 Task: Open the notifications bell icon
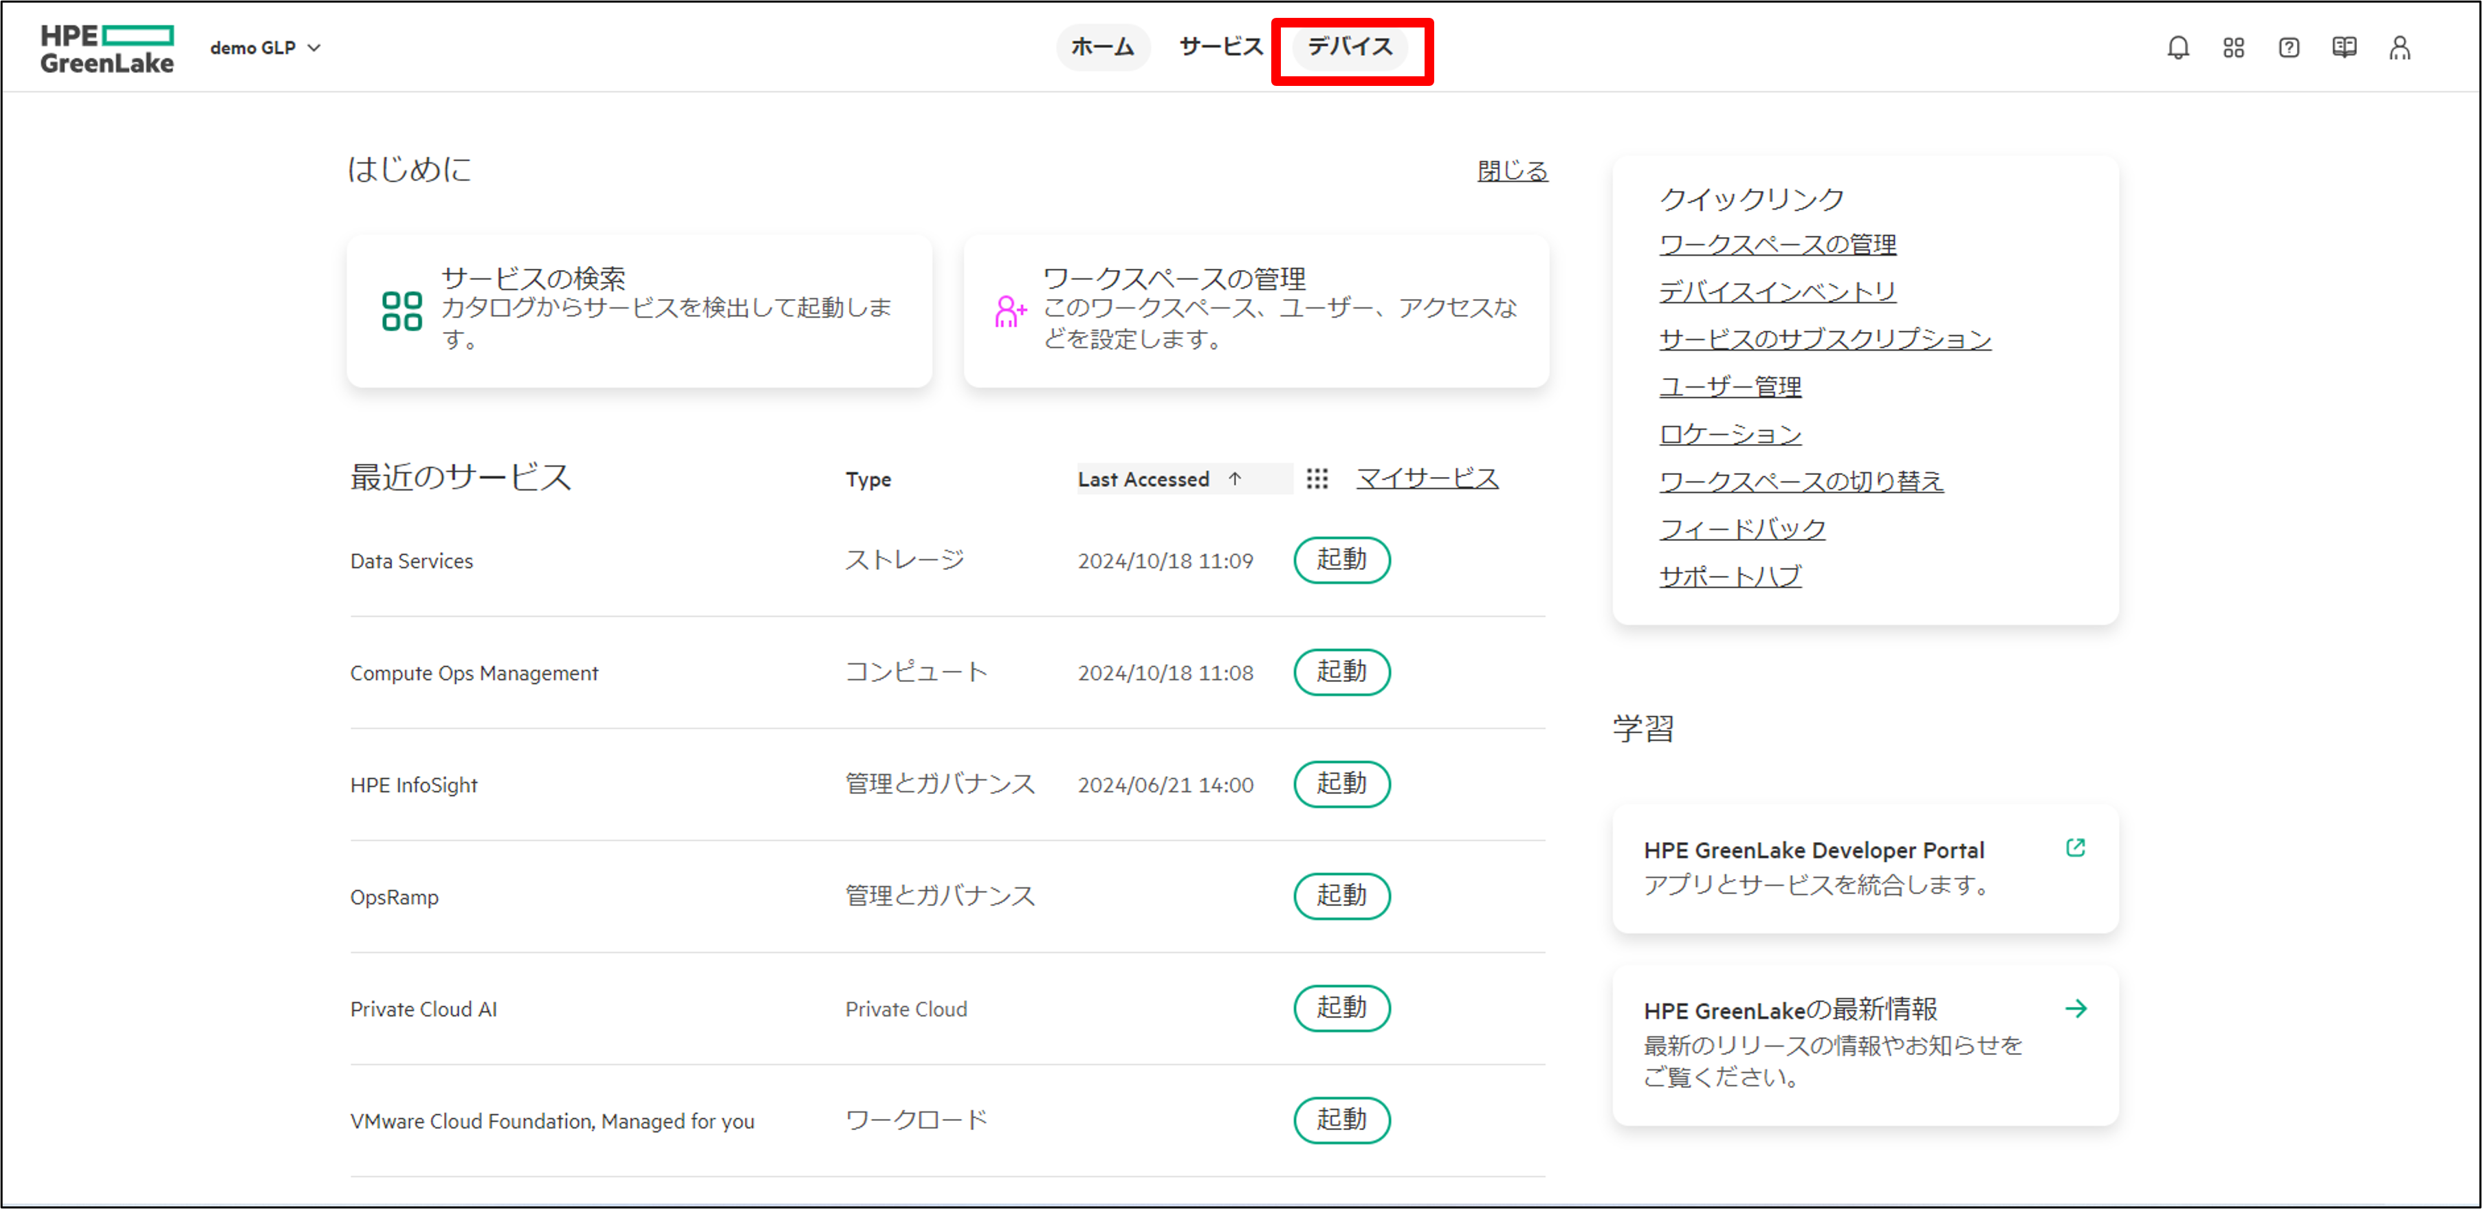point(2177,47)
